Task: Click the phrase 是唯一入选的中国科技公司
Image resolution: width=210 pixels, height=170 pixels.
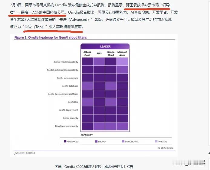Action: pyautogui.click(x=43, y=12)
